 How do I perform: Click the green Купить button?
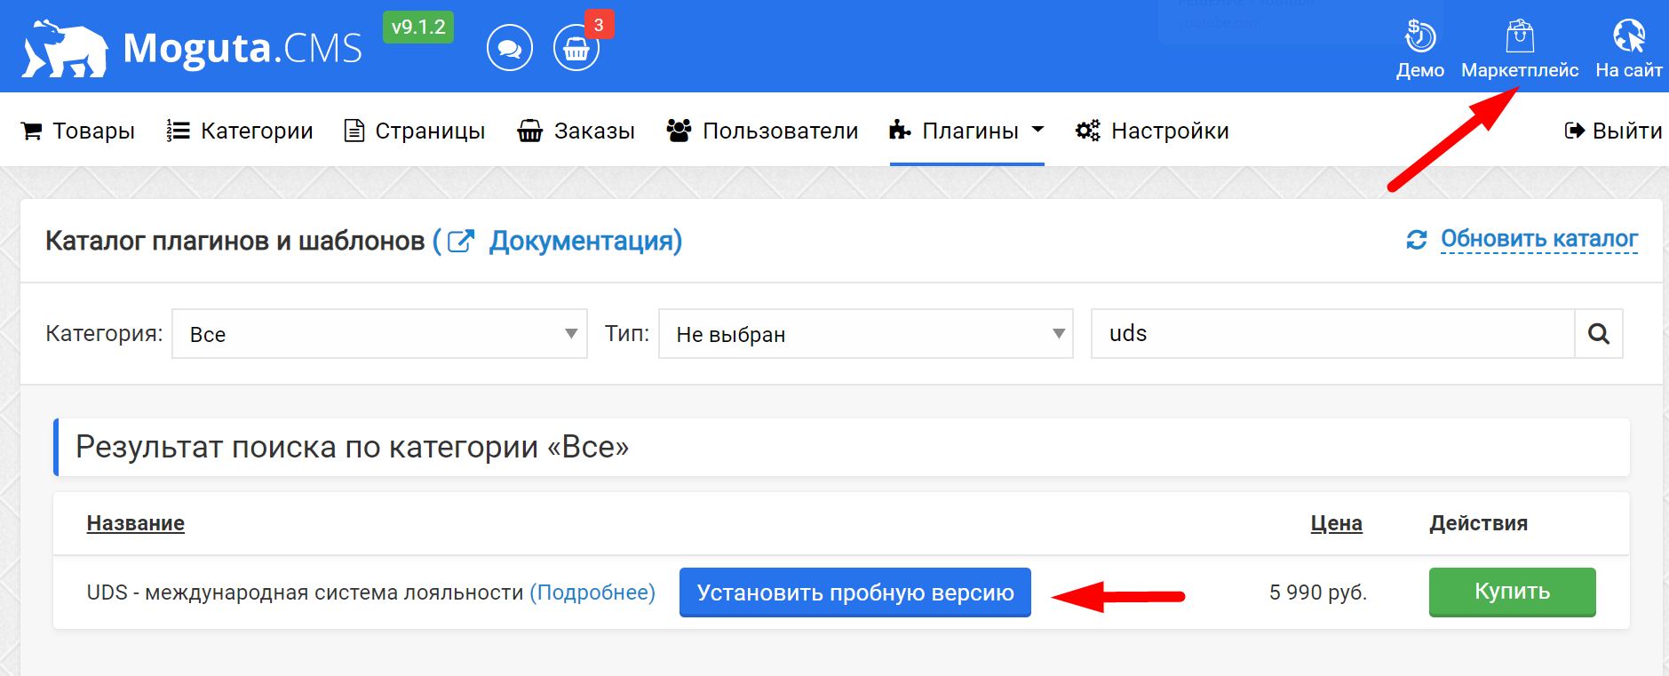tap(1513, 592)
